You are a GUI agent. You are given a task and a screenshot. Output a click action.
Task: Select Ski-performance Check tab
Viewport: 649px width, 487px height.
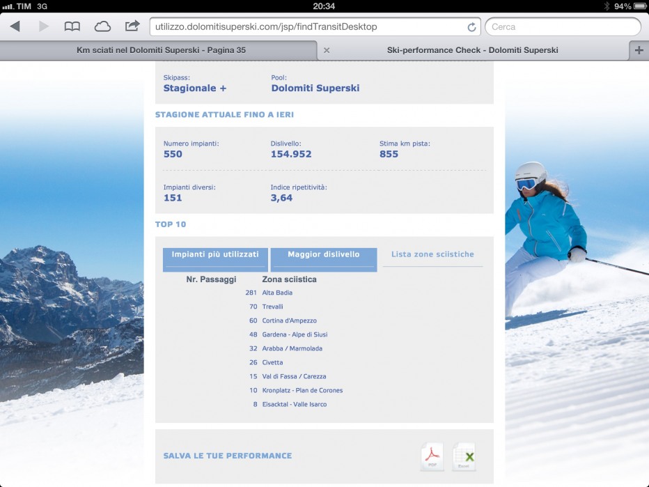pos(473,50)
